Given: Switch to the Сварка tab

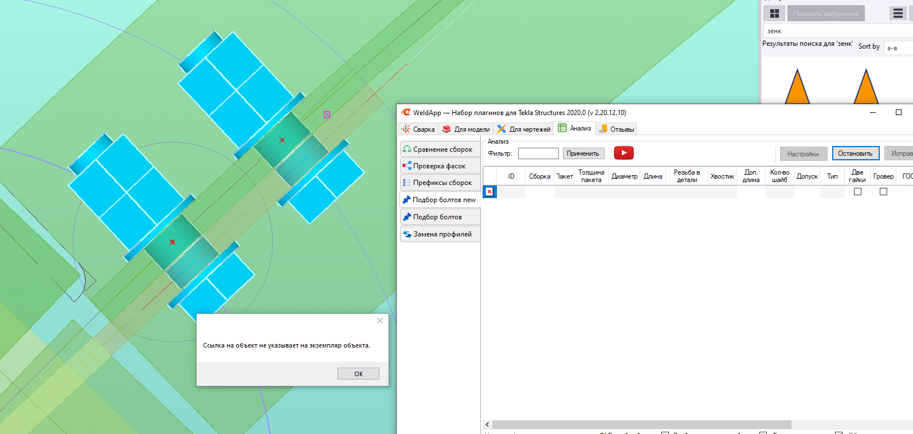Looking at the screenshot, I should tap(418, 129).
